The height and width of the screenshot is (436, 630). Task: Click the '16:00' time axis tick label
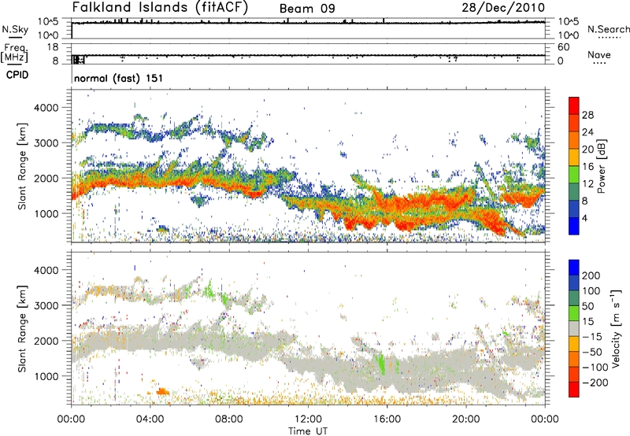point(387,419)
